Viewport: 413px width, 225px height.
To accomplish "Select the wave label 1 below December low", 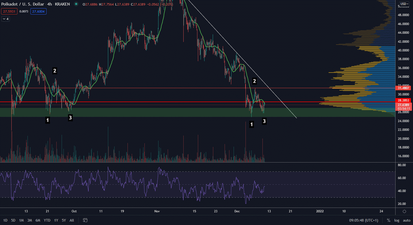I will 251,124.
